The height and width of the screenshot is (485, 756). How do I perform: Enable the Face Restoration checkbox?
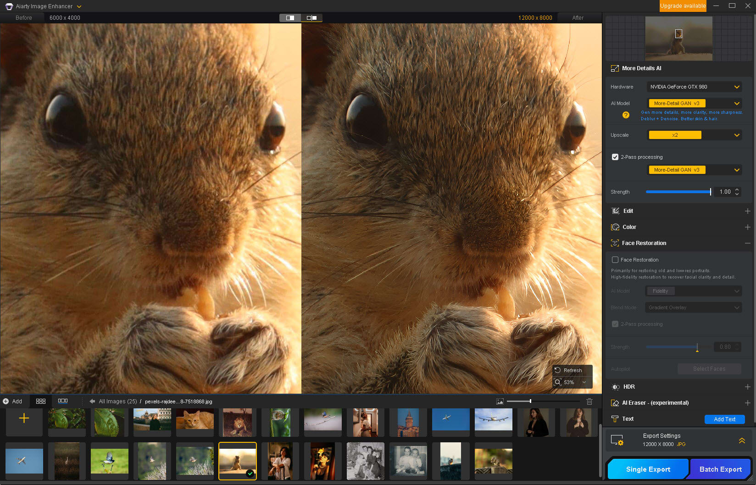[615, 260]
